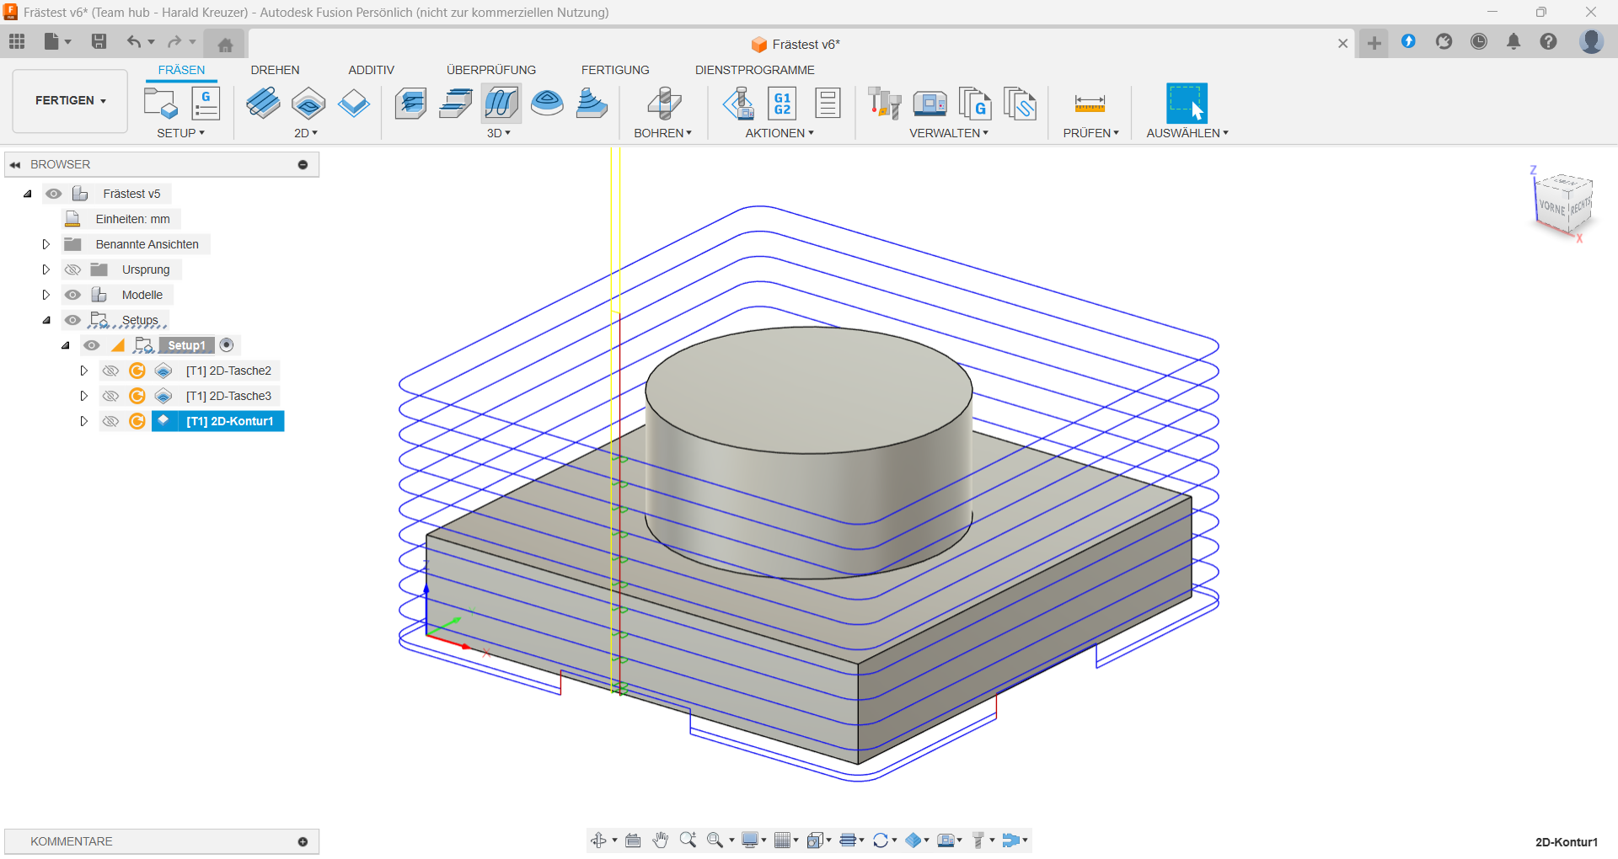Viewport: 1618px width, 859px height.
Task: Activate the Setup1 radio button
Action: [227, 345]
